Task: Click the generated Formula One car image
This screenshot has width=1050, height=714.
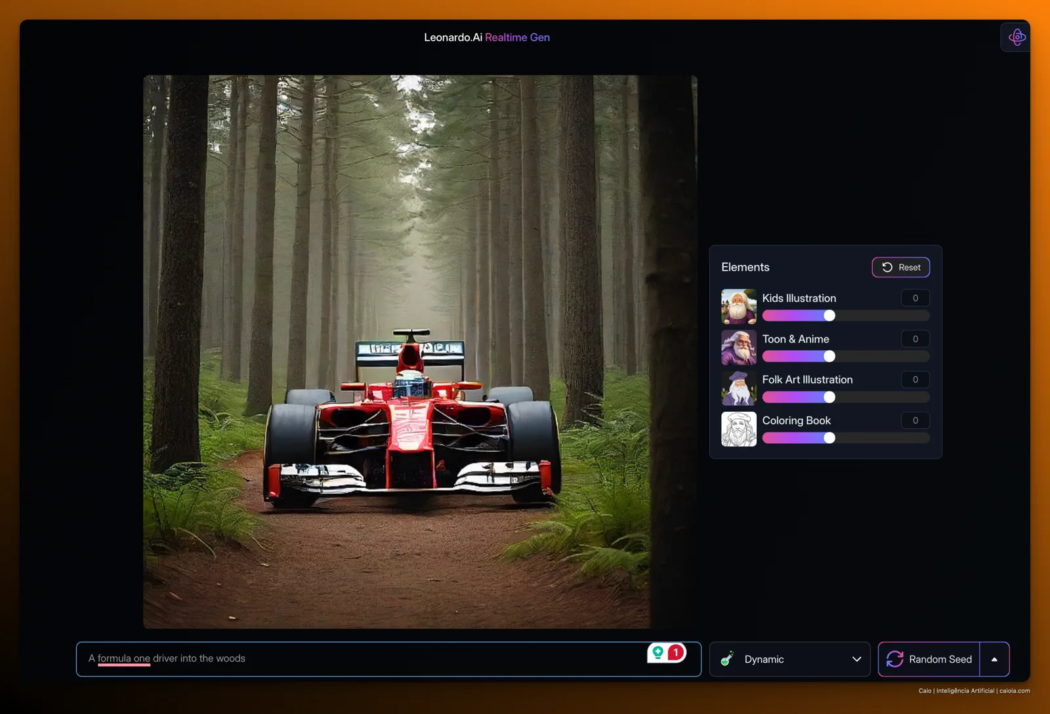Action: pos(420,351)
